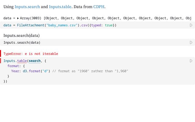Image resolution: width=195 pixels, height=122 pixels.
Task: Click the underlined search variable in code
Action: pyautogui.click(x=35, y=61)
